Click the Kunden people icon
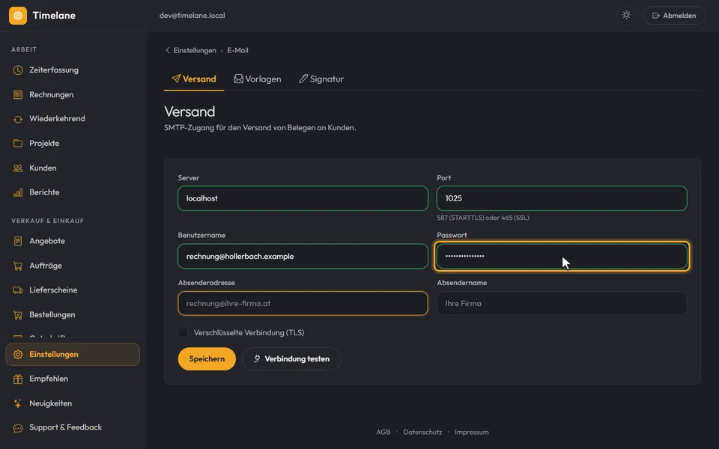This screenshot has width=719, height=449. coord(18,168)
